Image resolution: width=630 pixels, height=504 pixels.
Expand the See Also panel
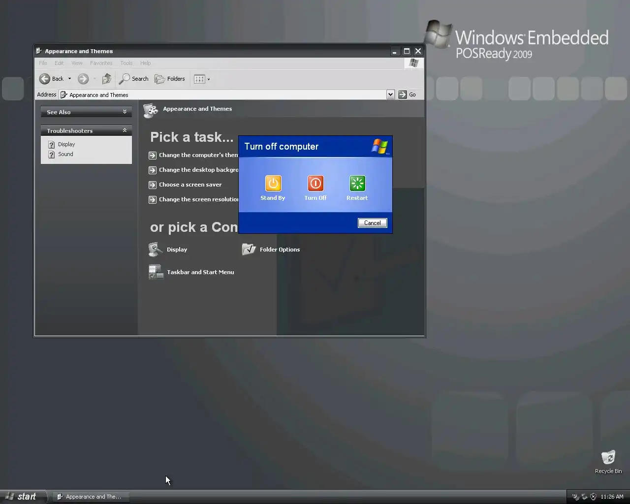pyautogui.click(x=86, y=112)
